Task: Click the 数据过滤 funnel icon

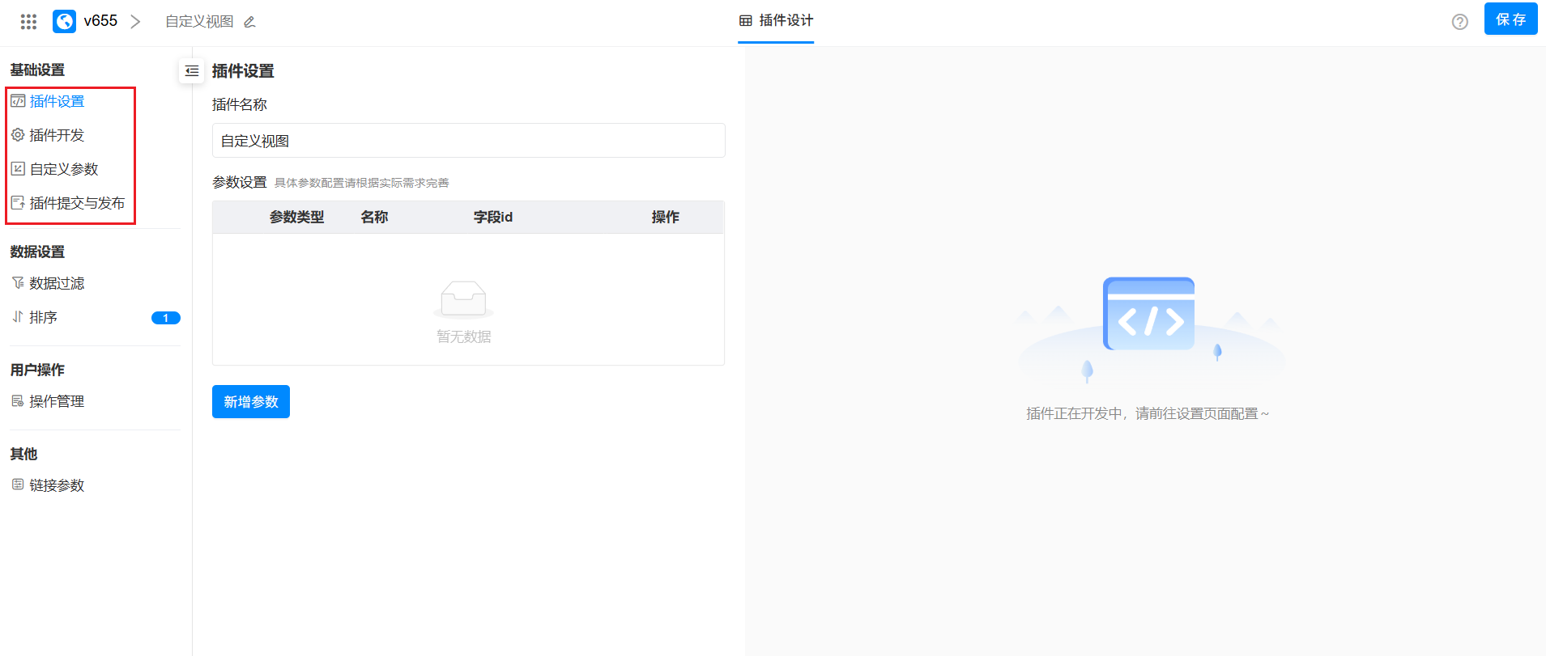Action: [x=18, y=283]
